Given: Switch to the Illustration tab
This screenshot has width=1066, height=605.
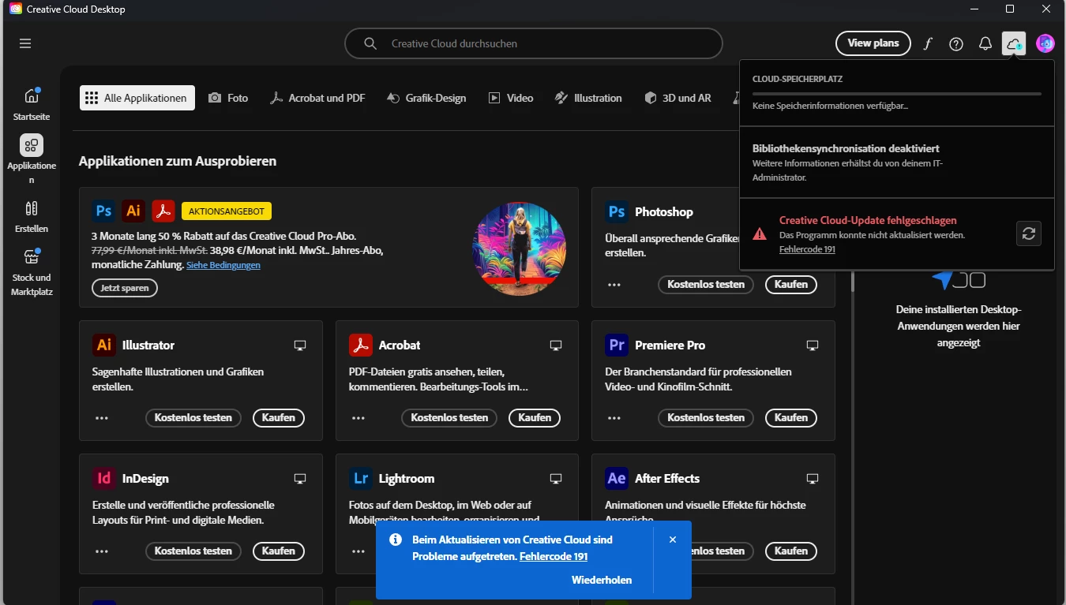Looking at the screenshot, I should 588,98.
